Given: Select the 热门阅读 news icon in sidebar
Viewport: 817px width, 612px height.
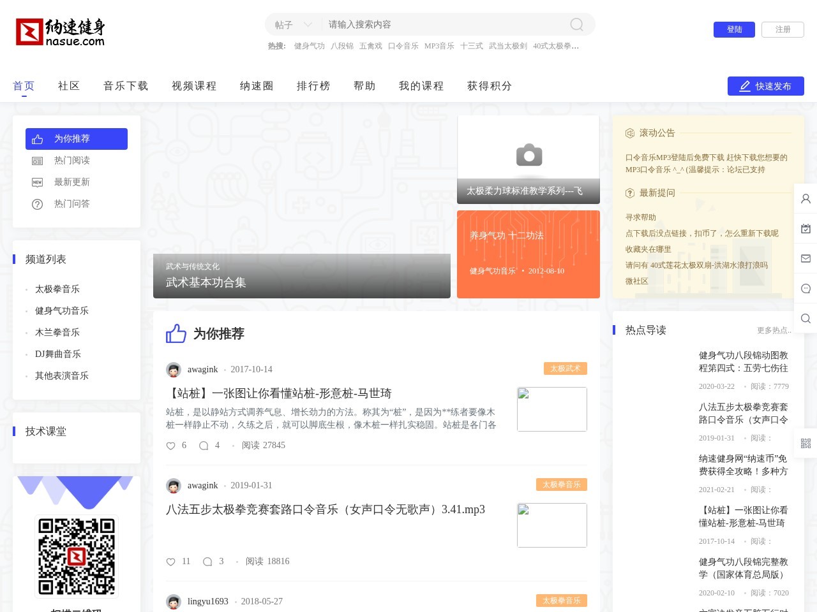Looking at the screenshot, I should click(x=38, y=161).
